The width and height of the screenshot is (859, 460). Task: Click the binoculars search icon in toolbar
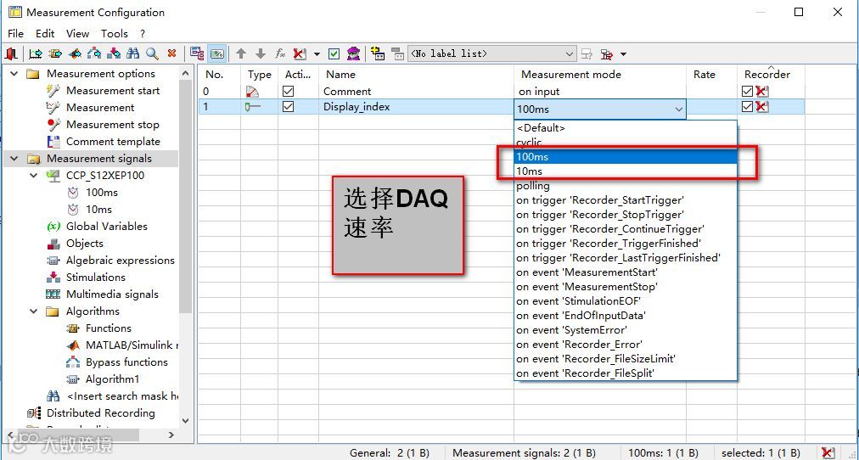point(132,53)
